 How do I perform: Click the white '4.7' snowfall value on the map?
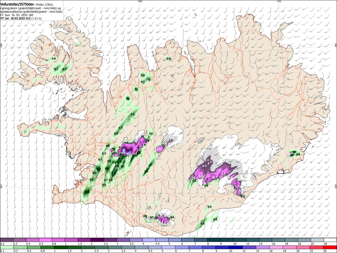pos(123,153)
